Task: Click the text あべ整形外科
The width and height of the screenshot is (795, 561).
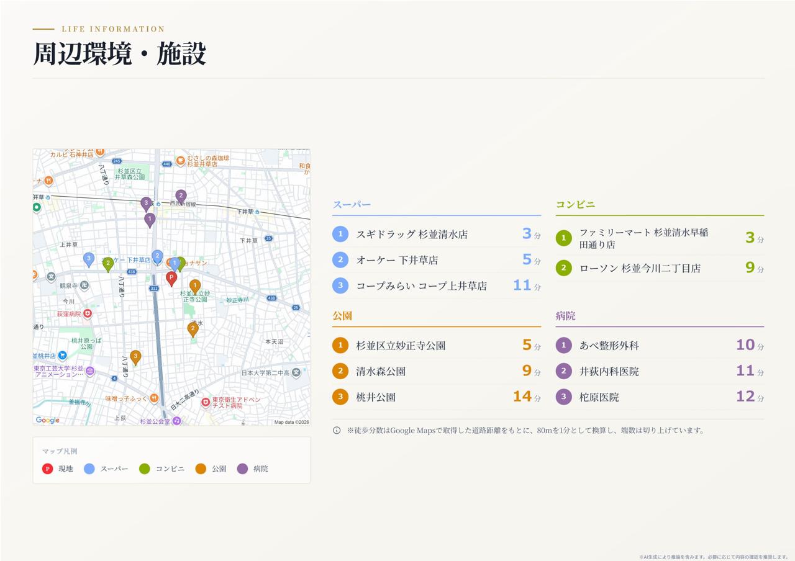Action: tap(609, 346)
